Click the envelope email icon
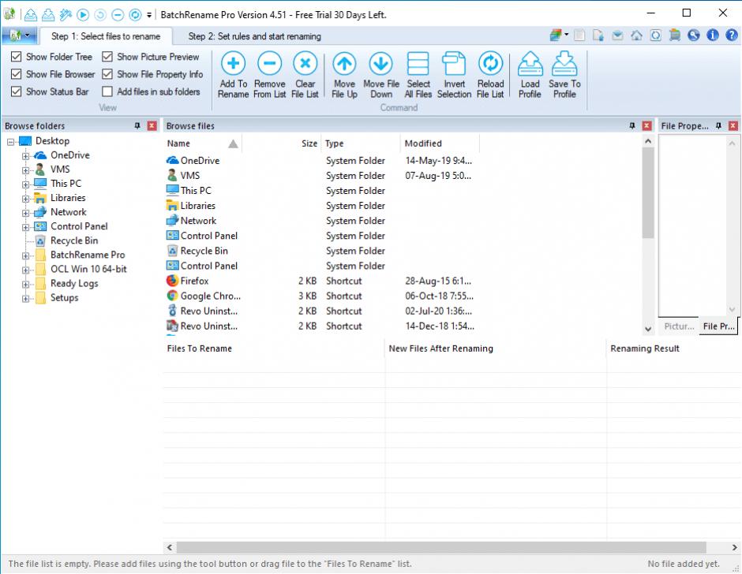 tap(617, 35)
